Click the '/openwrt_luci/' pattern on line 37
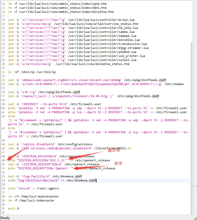Viewport: 197px width, 220px height. click(x=34, y=96)
